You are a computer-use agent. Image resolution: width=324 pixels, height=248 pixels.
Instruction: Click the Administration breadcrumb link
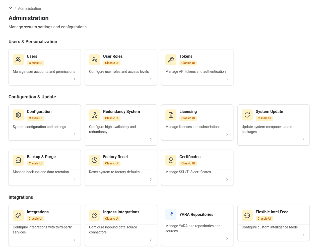tap(29, 9)
